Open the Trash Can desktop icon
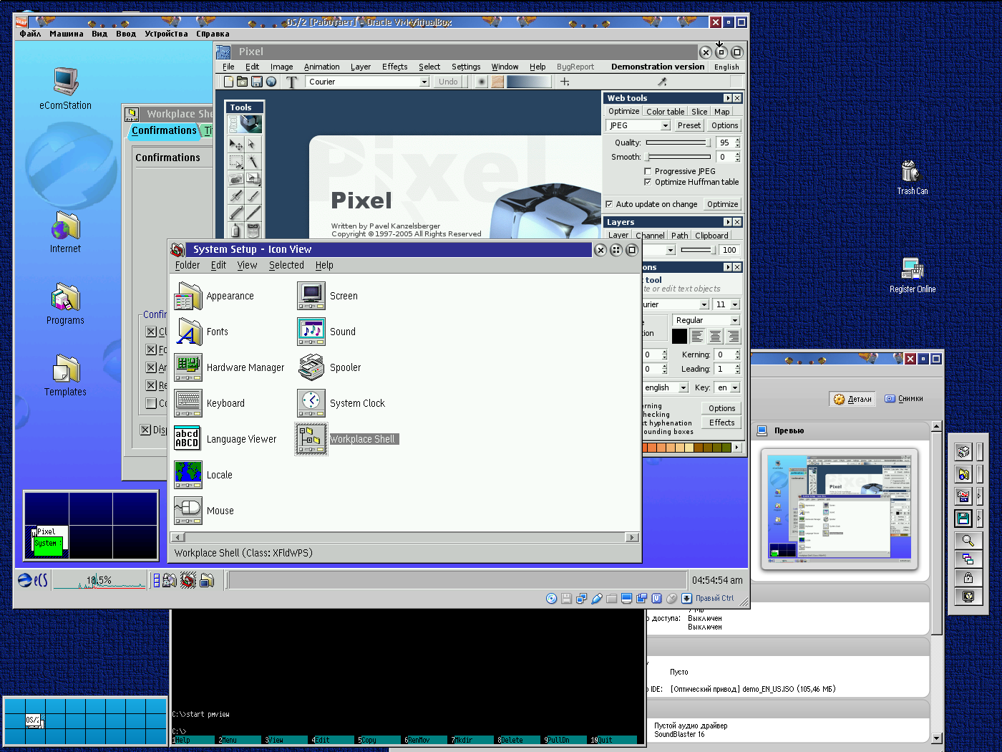1002x752 pixels. [x=910, y=171]
